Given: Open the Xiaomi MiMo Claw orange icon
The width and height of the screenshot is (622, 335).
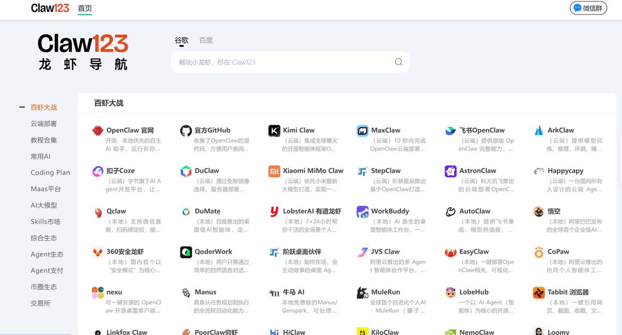Looking at the screenshot, I should pos(274,171).
